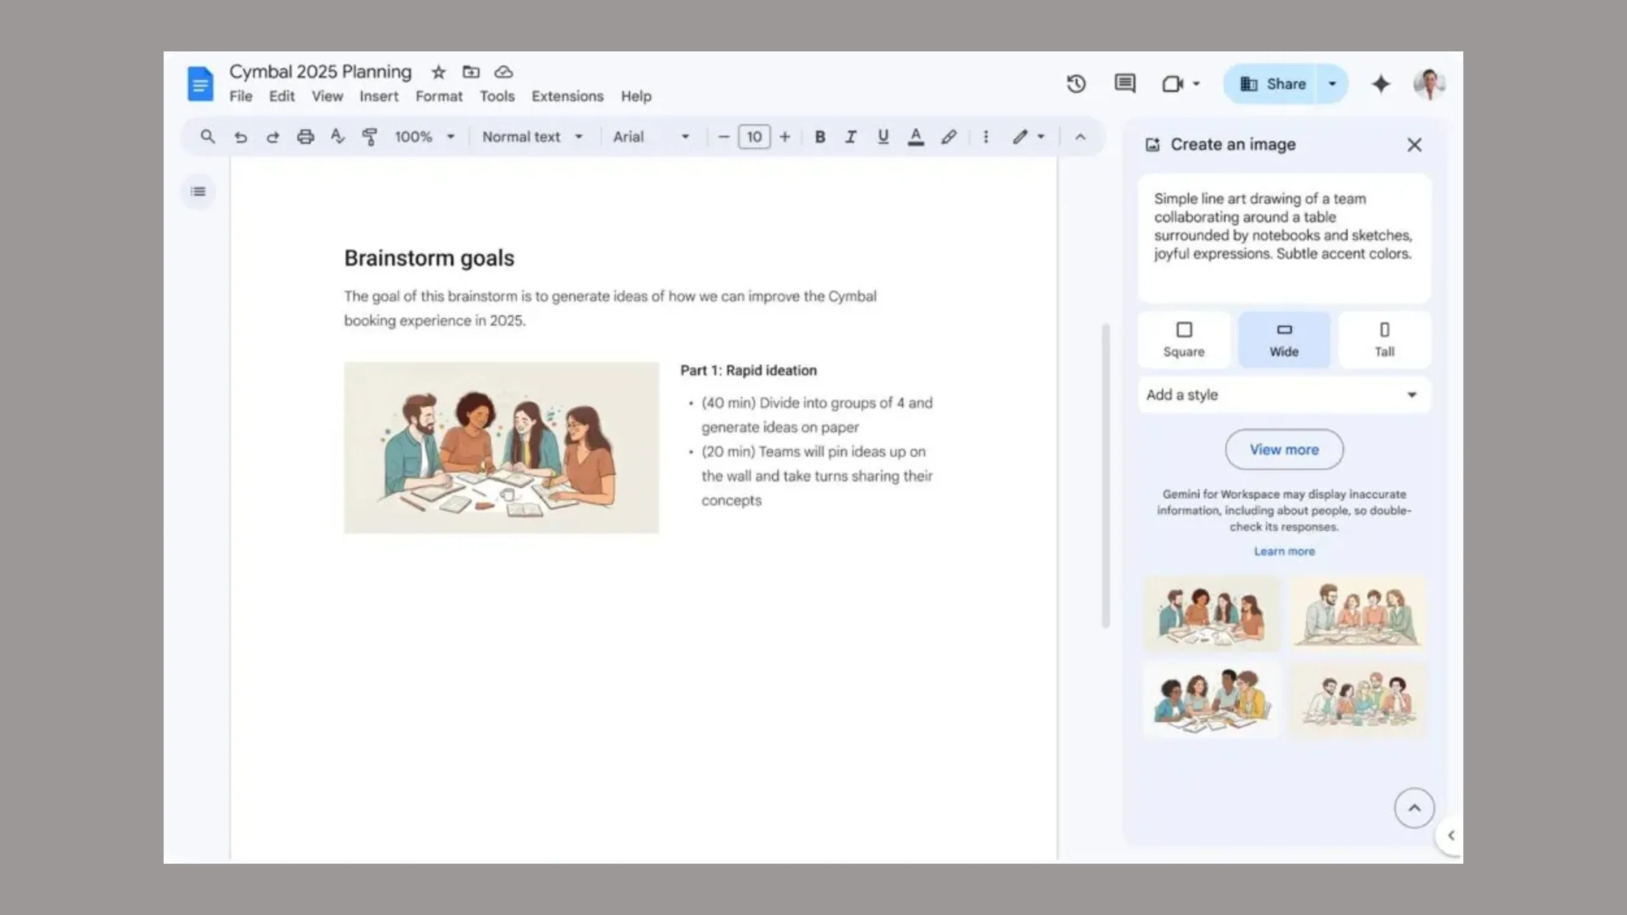Start a video call with camera icon
Screen dimensions: 1627x915
tap(1173, 84)
